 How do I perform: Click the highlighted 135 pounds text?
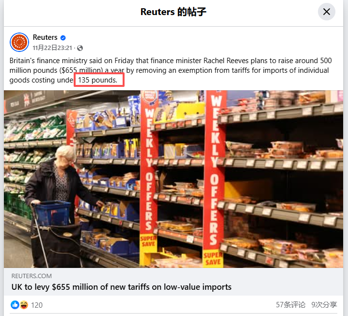97,80
